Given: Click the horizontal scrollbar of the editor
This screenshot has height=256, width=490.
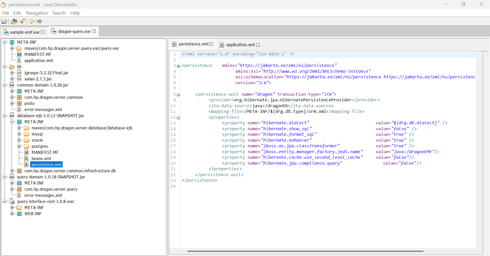Looking at the screenshot, I should click(305, 251).
